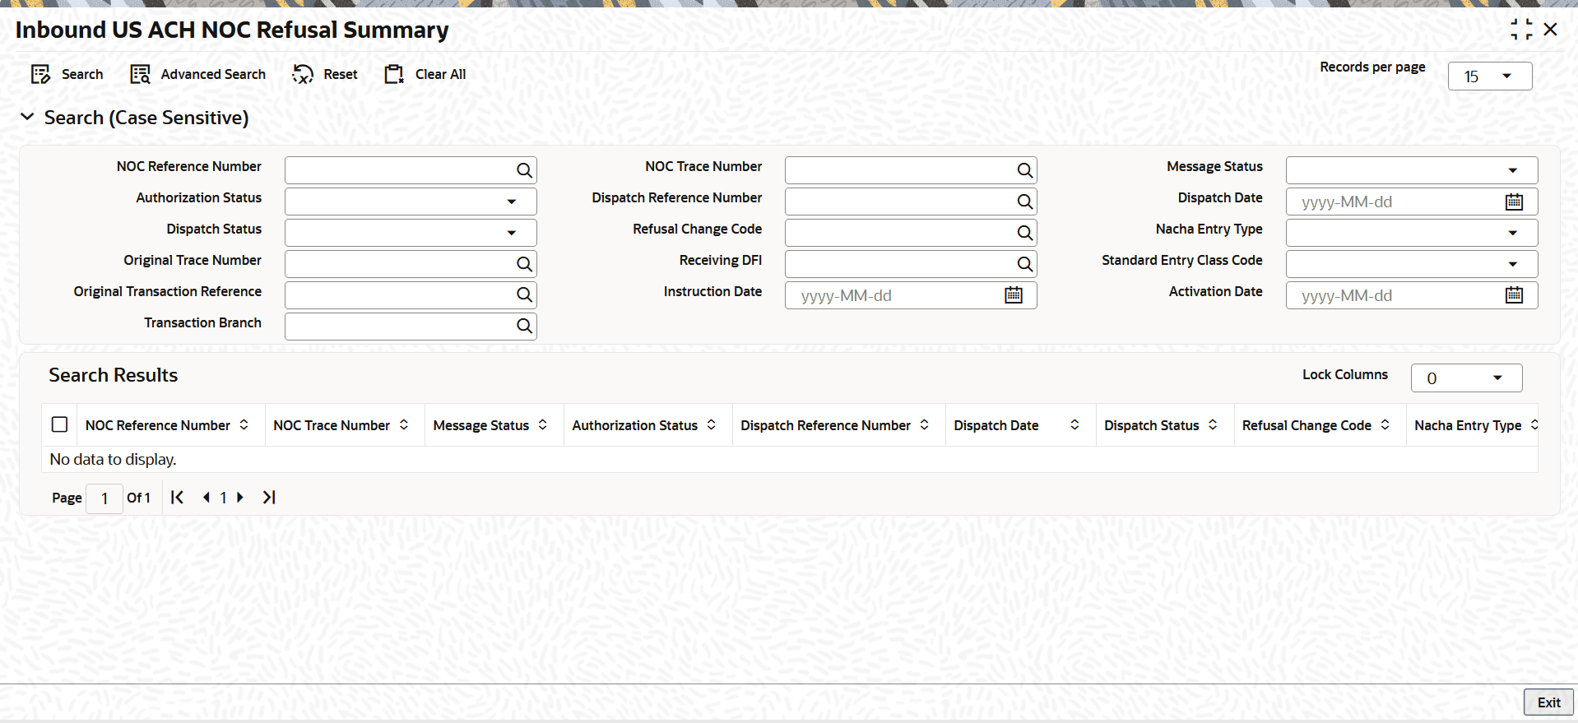Click the Reset button
Screen dimensions: 1578x723
click(x=325, y=75)
